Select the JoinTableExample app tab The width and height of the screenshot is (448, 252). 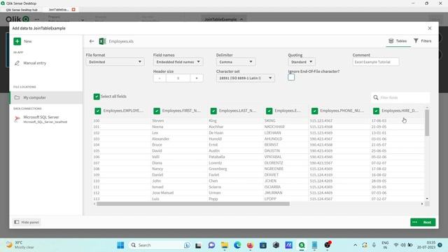[x=58, y=9]
